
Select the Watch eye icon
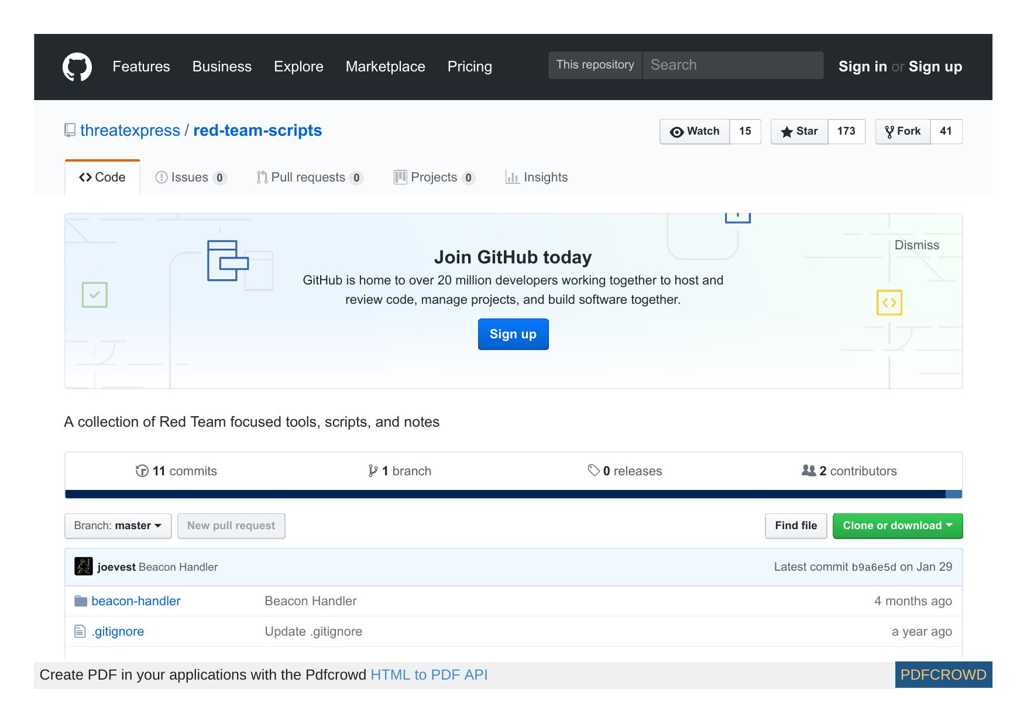tap(676, 132)
